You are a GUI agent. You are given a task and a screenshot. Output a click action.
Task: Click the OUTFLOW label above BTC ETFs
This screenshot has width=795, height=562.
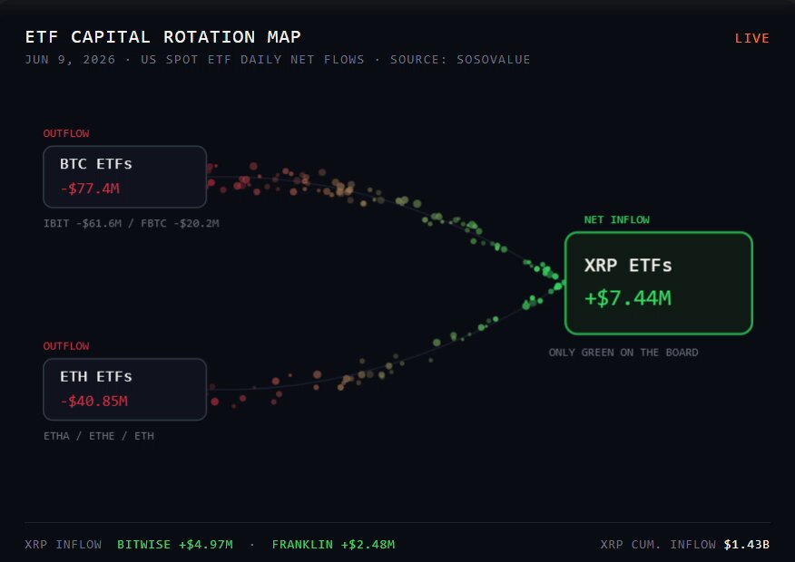coord(66,133)
